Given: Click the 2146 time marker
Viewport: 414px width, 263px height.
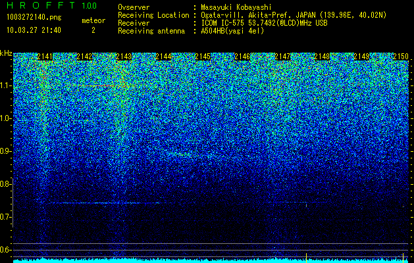Looking at the screenshot, I should click(242, 57).
